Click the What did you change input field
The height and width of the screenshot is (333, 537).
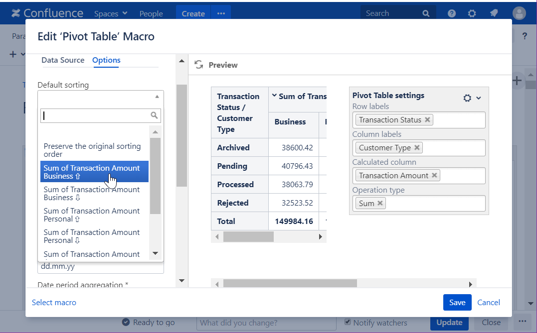[x=266, y=323]
